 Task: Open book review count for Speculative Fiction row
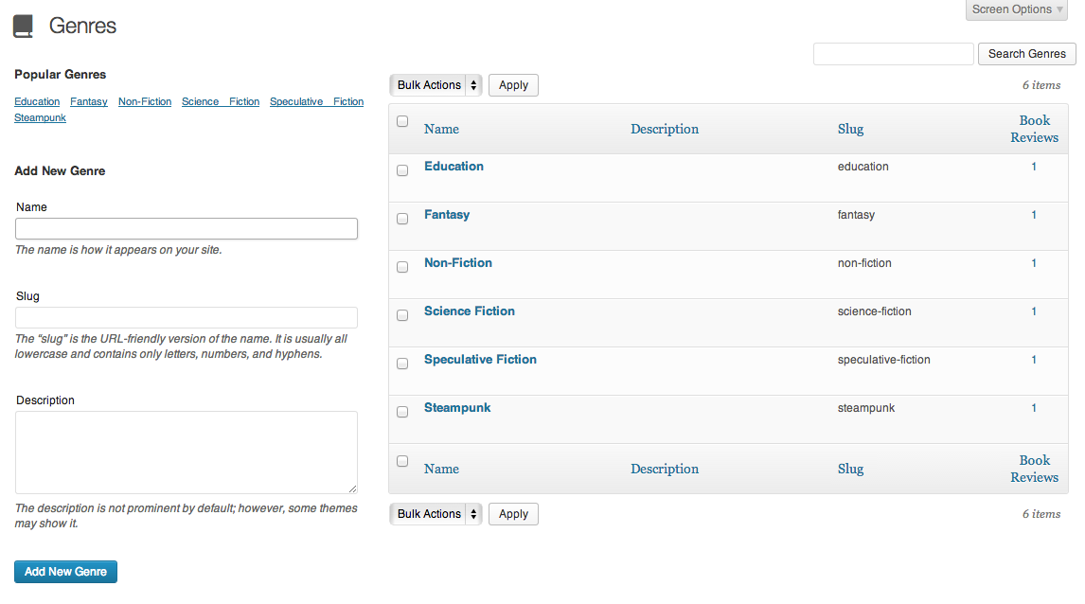click(1034, 360)
